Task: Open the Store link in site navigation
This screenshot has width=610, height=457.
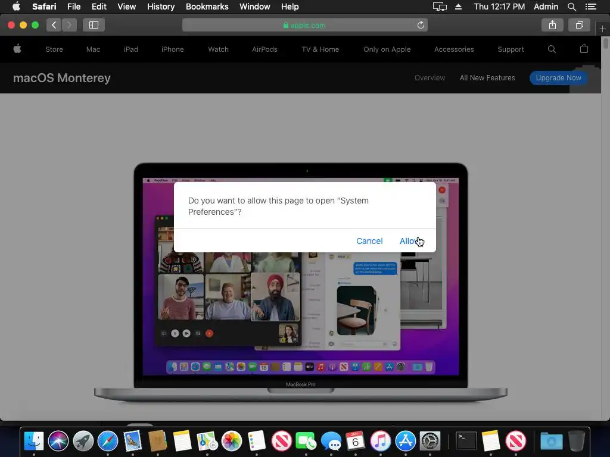Action: [54, 49]
